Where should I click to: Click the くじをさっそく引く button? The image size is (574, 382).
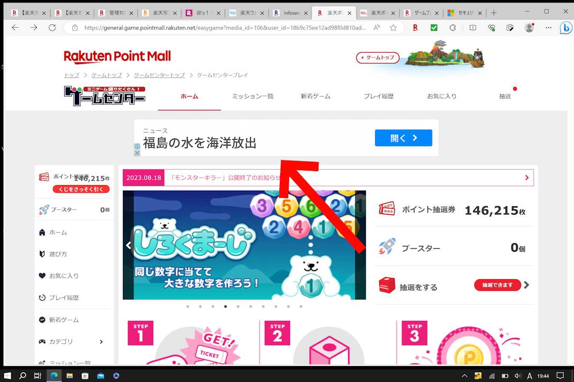click(x=81, y=189)
